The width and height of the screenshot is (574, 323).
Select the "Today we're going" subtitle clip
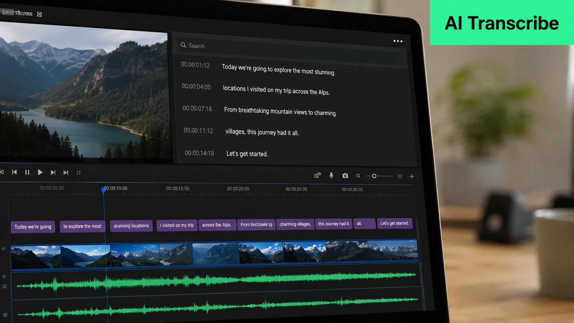[33, 227]
